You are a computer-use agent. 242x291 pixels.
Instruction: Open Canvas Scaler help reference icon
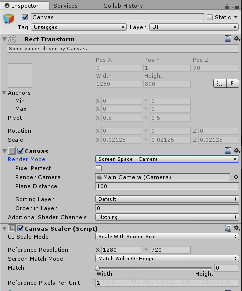tap(228, 228)
